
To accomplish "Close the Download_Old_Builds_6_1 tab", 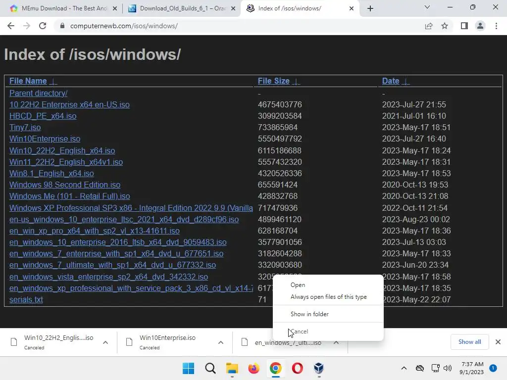I will [x=233, y=8].
